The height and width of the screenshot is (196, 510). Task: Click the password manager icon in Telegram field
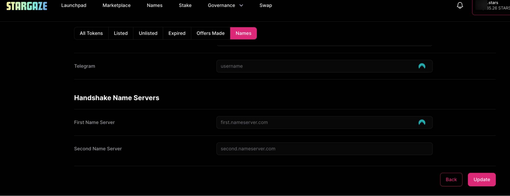point(422,66)
